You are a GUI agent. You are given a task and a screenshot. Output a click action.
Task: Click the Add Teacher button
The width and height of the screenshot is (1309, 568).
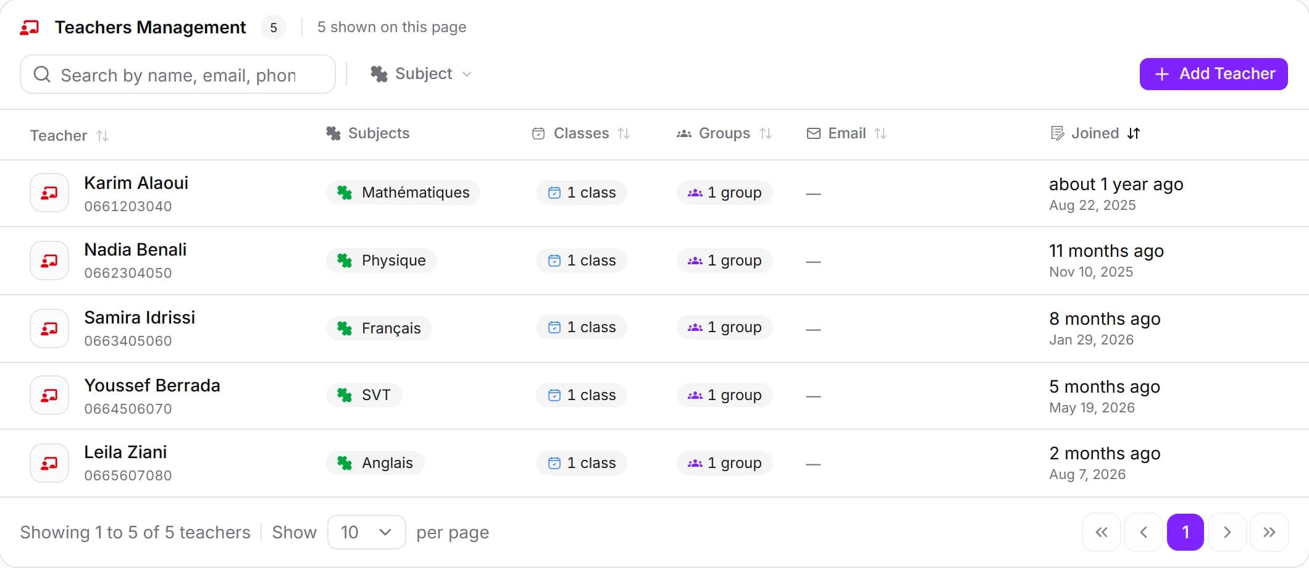point(1213,74)
